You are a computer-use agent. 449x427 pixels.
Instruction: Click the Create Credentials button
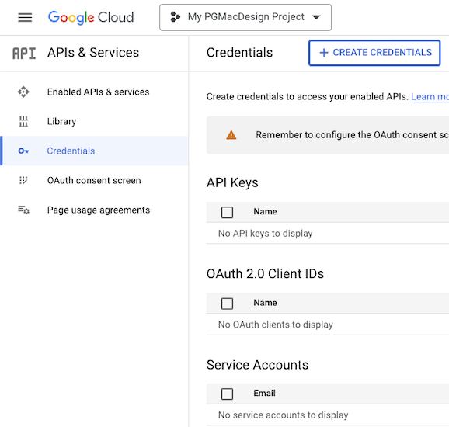374,53
